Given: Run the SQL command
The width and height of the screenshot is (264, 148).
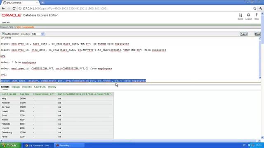Looking at the screenshot, I should coord(257,34).
